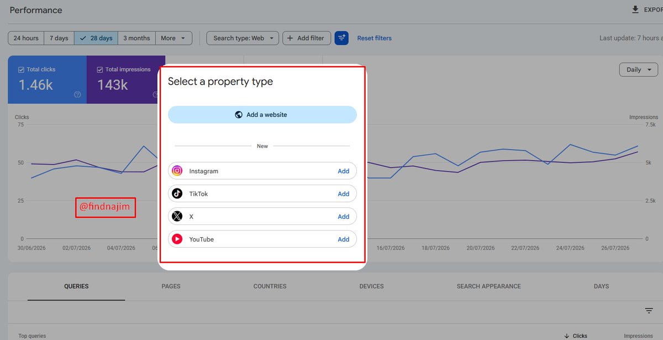Viewport: 663px width, 340px height.
Task: Switch to the Queries tab
Action: point(76,286)
